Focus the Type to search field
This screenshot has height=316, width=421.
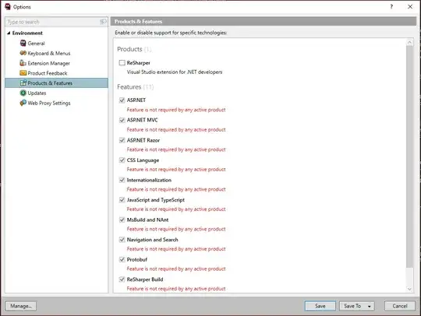(53, 22)
